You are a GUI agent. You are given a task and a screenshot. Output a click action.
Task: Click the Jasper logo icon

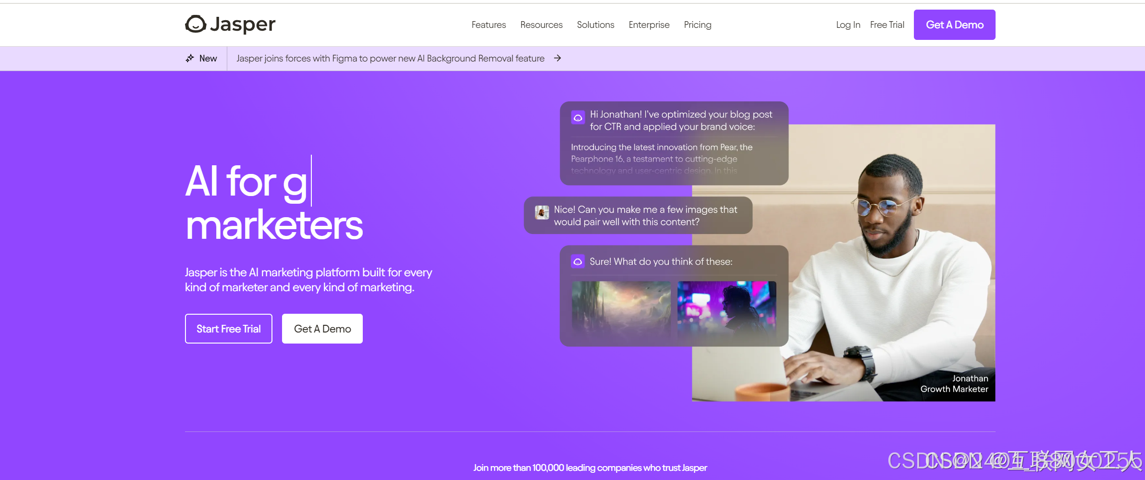tap(196, 24)
